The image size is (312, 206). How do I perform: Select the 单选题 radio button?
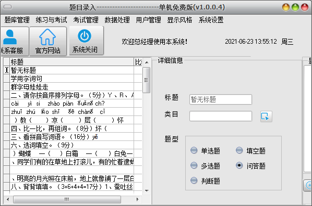click(194, 150)
